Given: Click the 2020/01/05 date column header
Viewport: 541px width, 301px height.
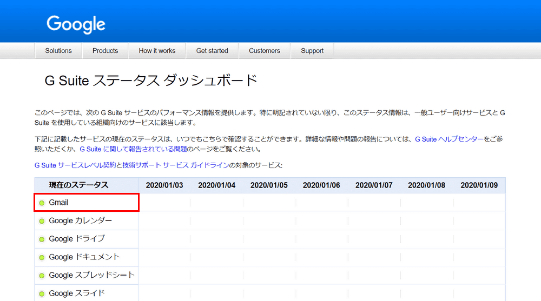Looking at the screenshot, I should [x=269, y=185].
